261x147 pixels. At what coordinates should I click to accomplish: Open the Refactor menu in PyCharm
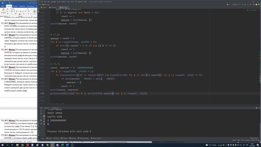coord(64,2)
